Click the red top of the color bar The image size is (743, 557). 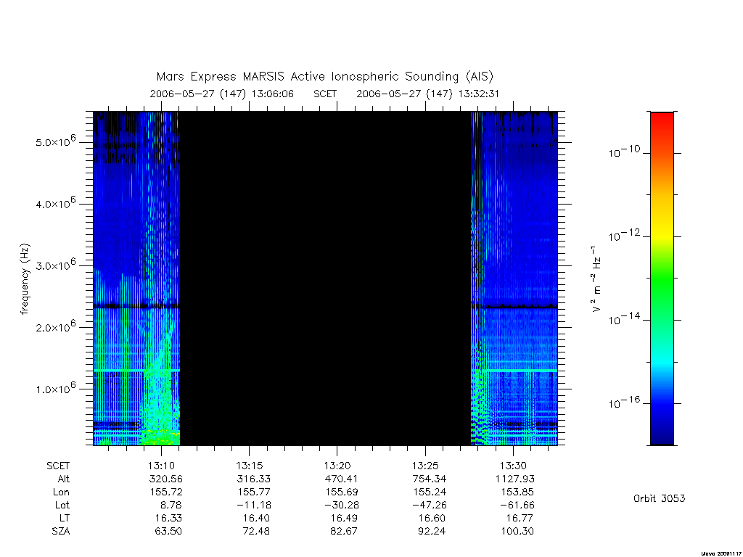point(662,124)
